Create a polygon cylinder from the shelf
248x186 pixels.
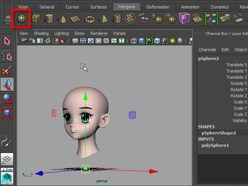[49, 18]
